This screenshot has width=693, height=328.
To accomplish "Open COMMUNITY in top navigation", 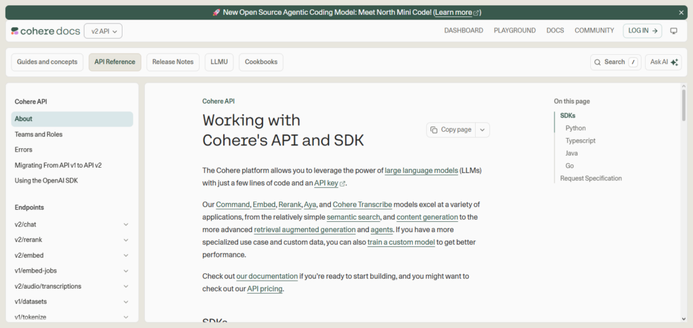I will [594, 31].
